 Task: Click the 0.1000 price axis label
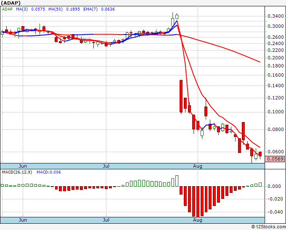click(275, 112)
